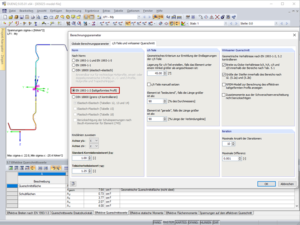Image resolution: width=300 pixels, height=225 pixels.
Task: Select EN 1993-1-3 (kaltgeformtes Profil) option
Action: [x=94, y=90]
